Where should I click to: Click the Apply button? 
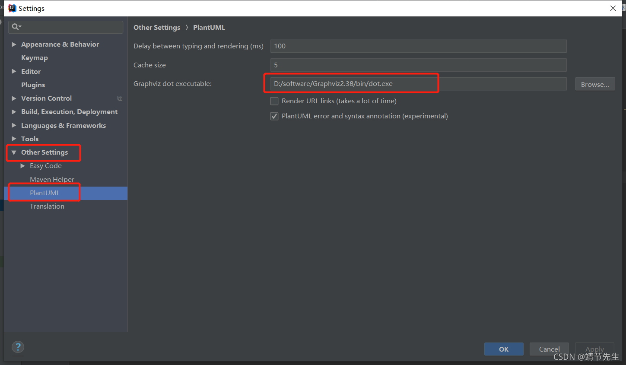[594, 349]
